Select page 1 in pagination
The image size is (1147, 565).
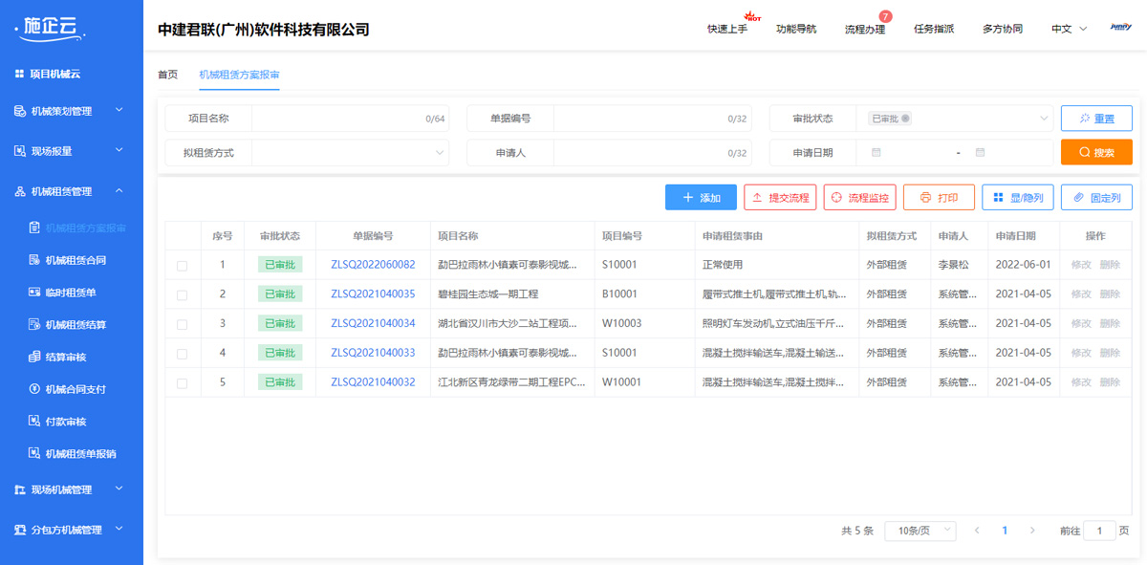coord(1005,531)
